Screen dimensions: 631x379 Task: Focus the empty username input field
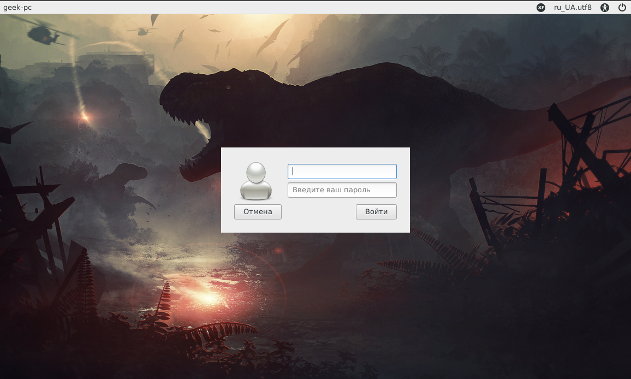tap(342, 171)
